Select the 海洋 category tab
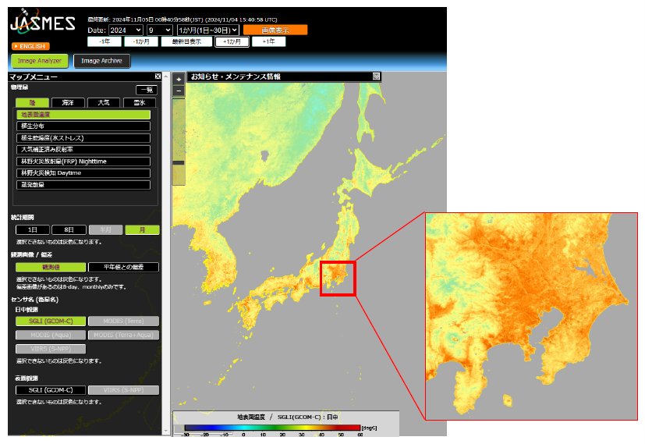 [x=68, y=102]
